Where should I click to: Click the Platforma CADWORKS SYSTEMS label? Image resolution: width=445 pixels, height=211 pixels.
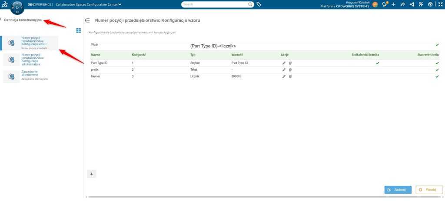tap(345, 6)
